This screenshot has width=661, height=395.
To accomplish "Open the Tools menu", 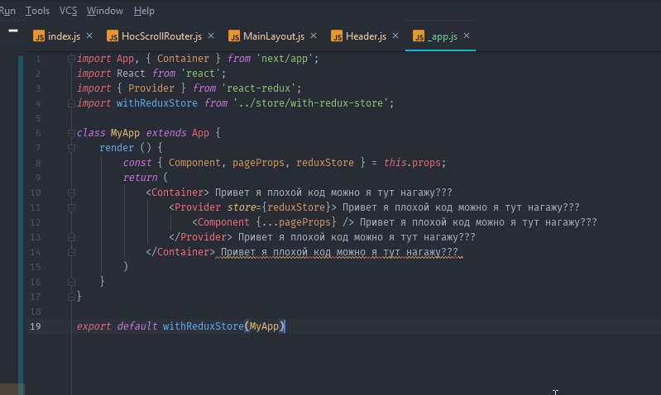I will coord(37,11).
